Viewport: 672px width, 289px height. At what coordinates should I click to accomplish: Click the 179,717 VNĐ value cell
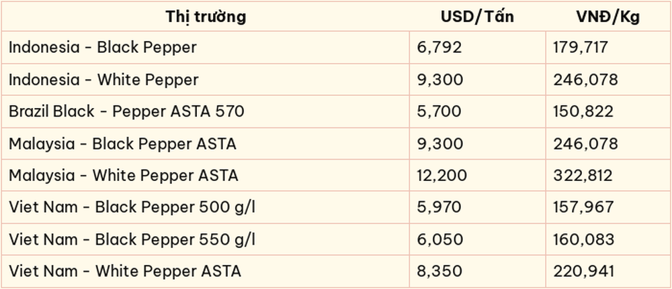click(607, 48)
